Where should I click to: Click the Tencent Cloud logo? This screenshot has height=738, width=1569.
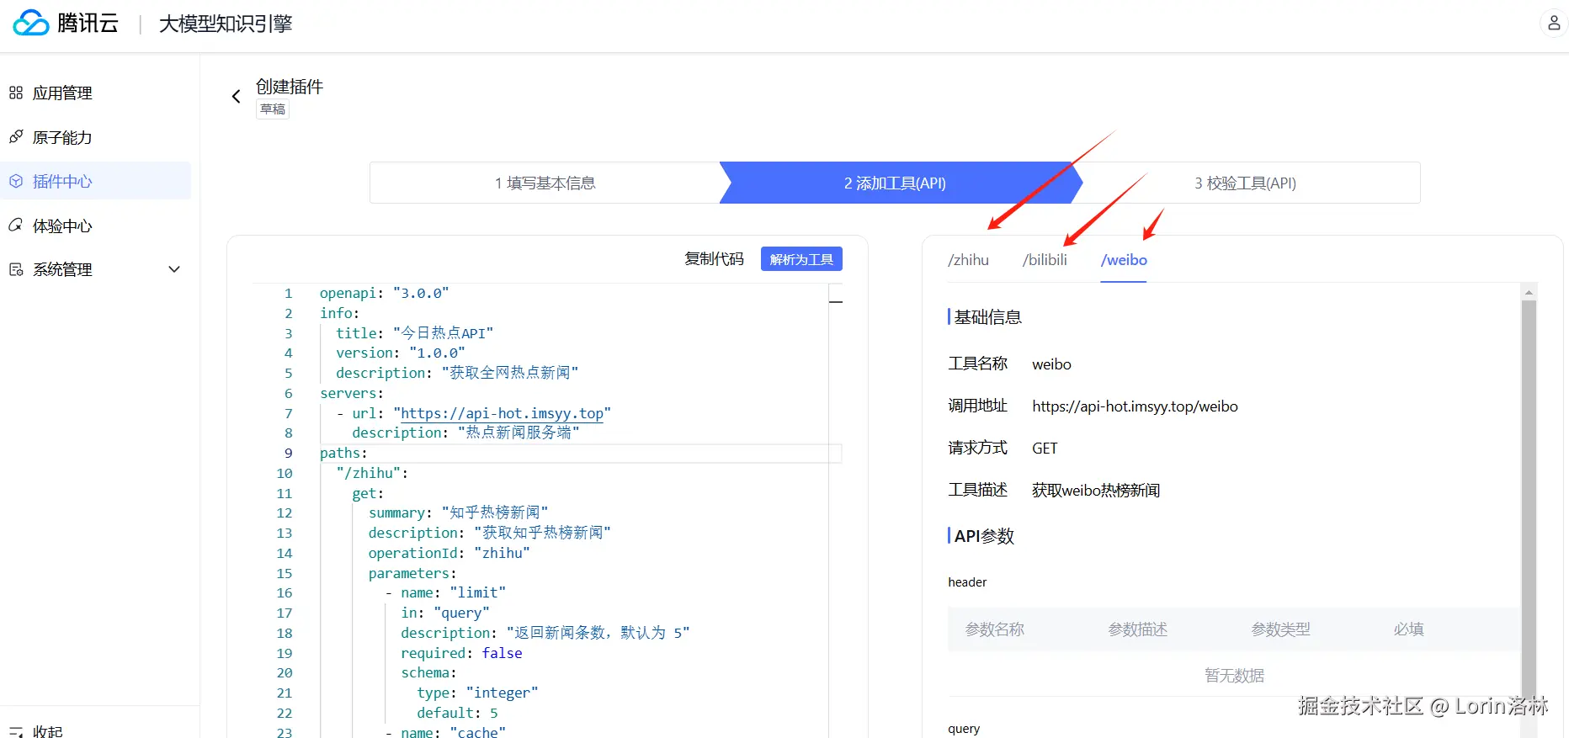coord(66,23)
